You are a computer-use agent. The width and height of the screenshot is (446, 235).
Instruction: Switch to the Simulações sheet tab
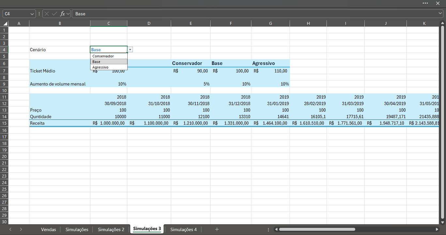click(77, 229)
